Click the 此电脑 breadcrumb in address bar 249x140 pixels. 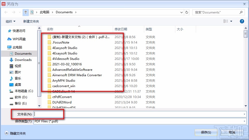(x=45, y=12)
